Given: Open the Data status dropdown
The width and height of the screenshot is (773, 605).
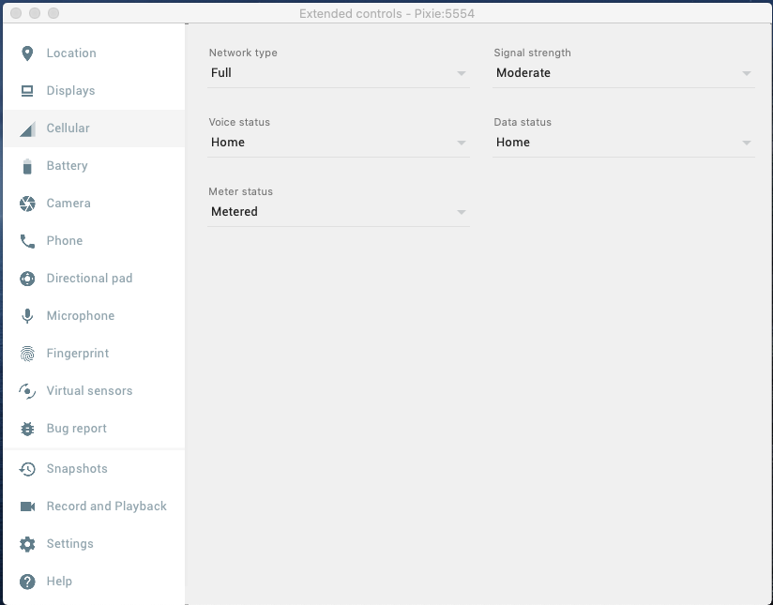Looking at the screenshot, I should coord(623,143).
